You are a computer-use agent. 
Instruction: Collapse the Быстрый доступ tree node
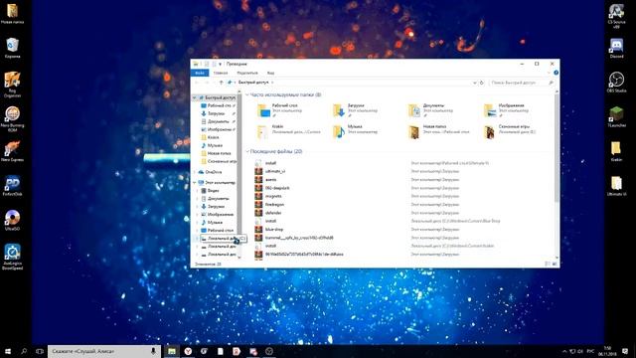(195, 97)
